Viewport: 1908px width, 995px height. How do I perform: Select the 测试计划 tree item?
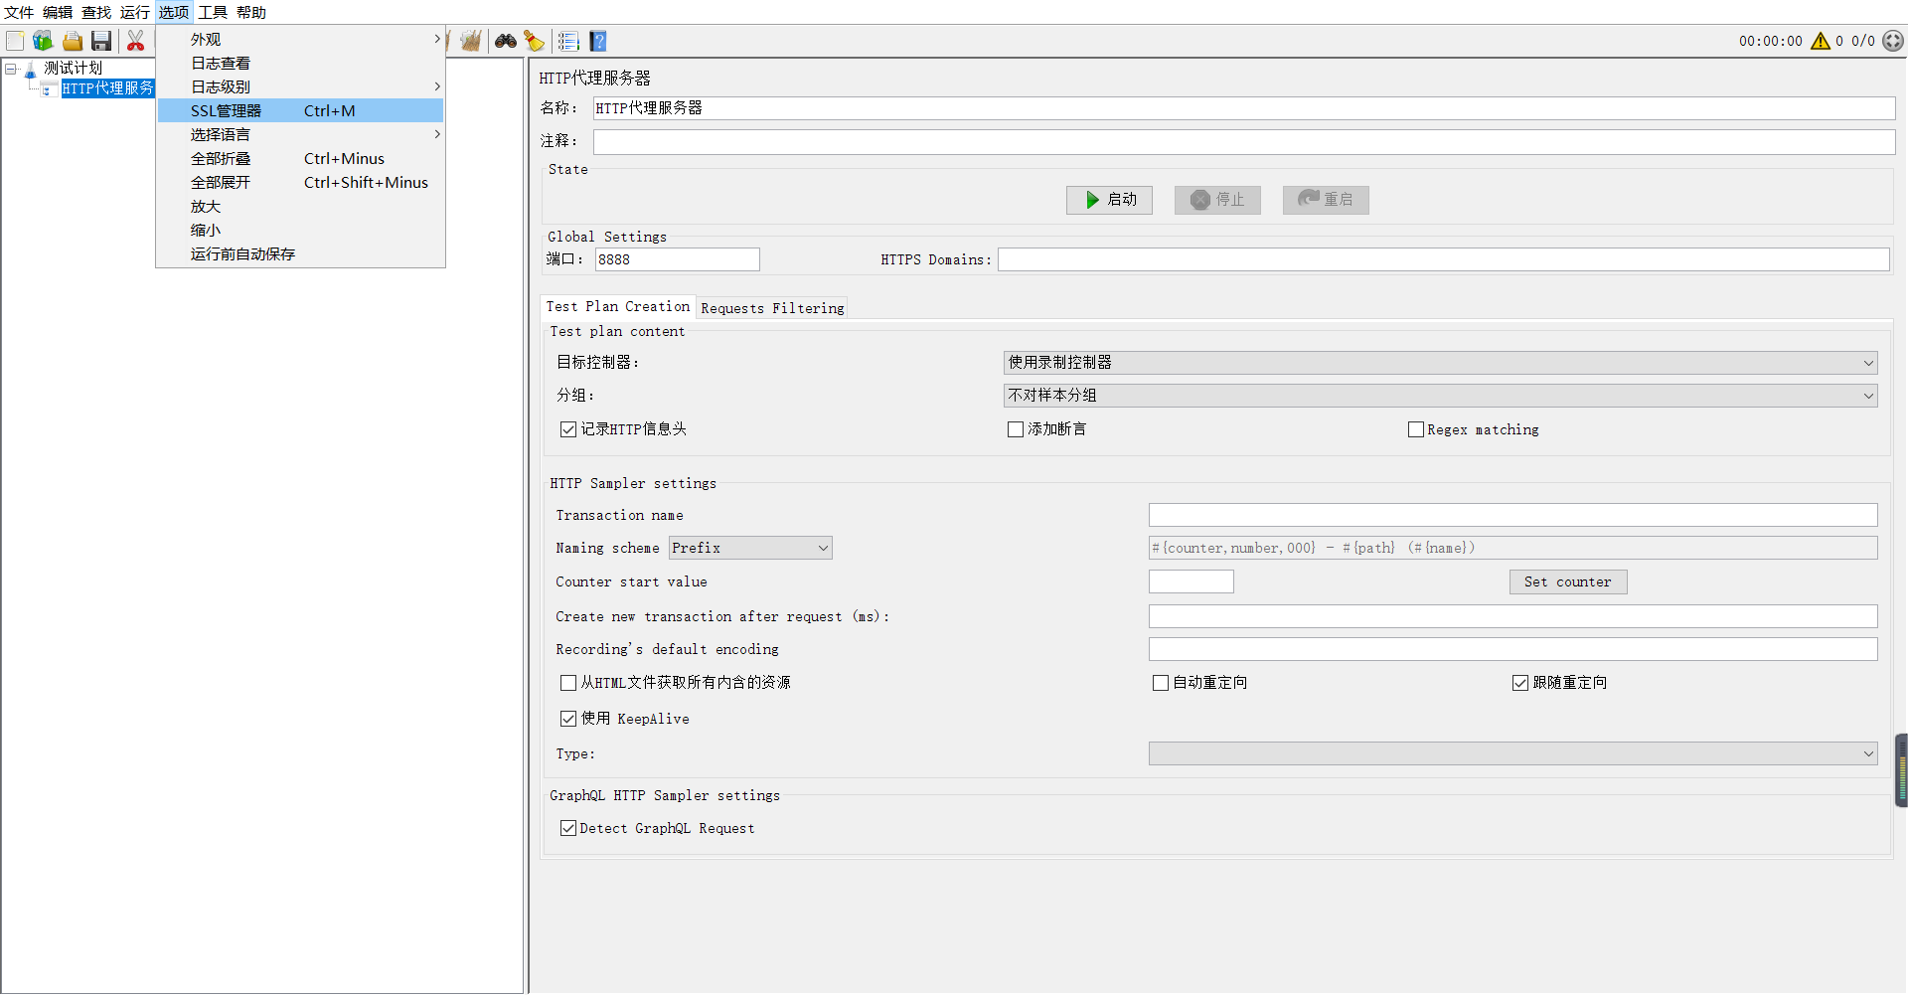(73, 69)
